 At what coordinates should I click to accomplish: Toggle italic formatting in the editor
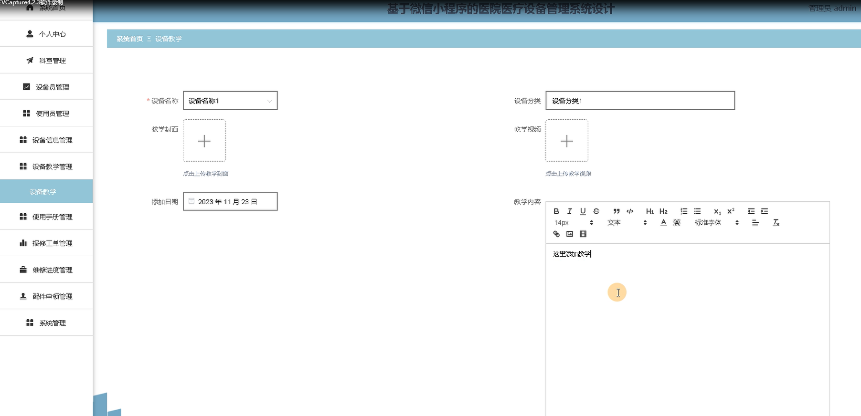pyautogui.click(x=569, y=211)
